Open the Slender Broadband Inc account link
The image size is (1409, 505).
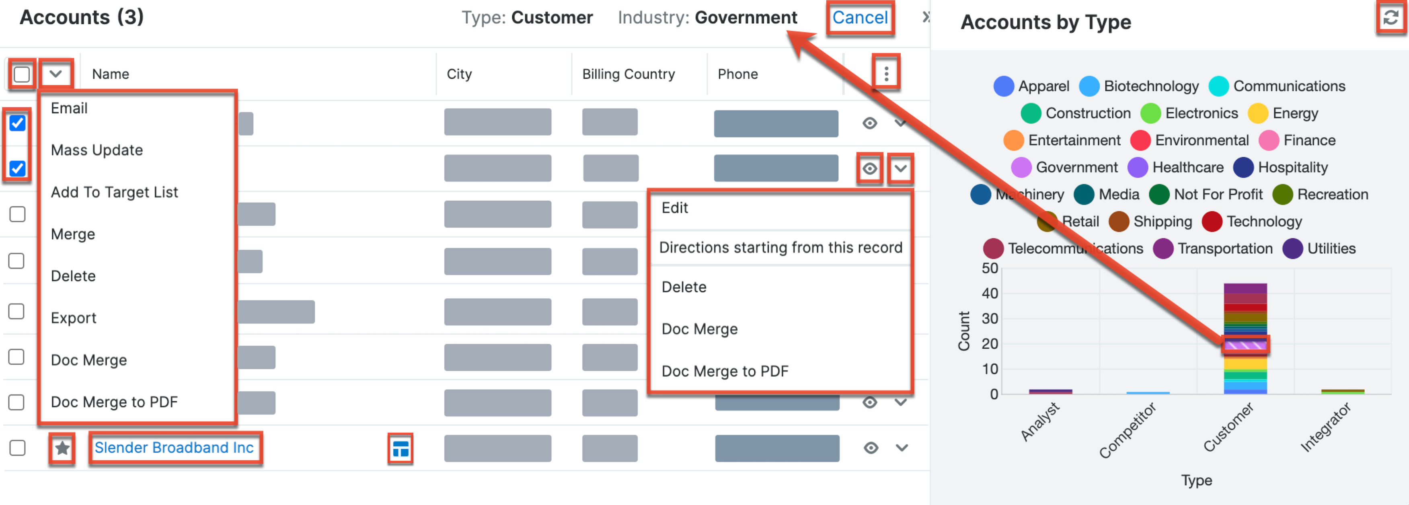pyautogui.click(x=174, y=448)
